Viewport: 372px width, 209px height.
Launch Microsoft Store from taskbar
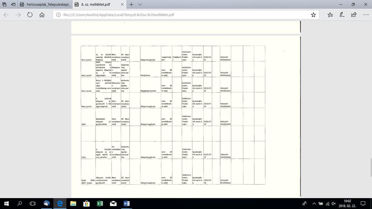tap(86, 204)
